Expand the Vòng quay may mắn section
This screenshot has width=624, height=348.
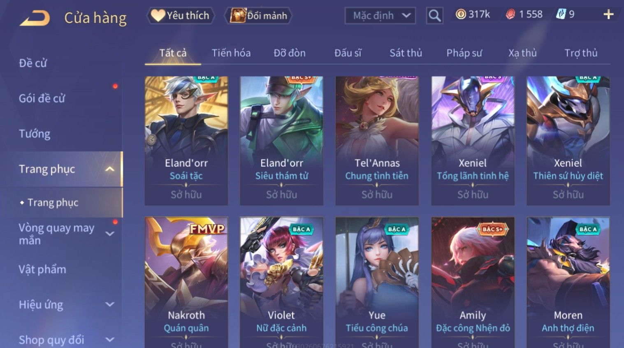110,234
